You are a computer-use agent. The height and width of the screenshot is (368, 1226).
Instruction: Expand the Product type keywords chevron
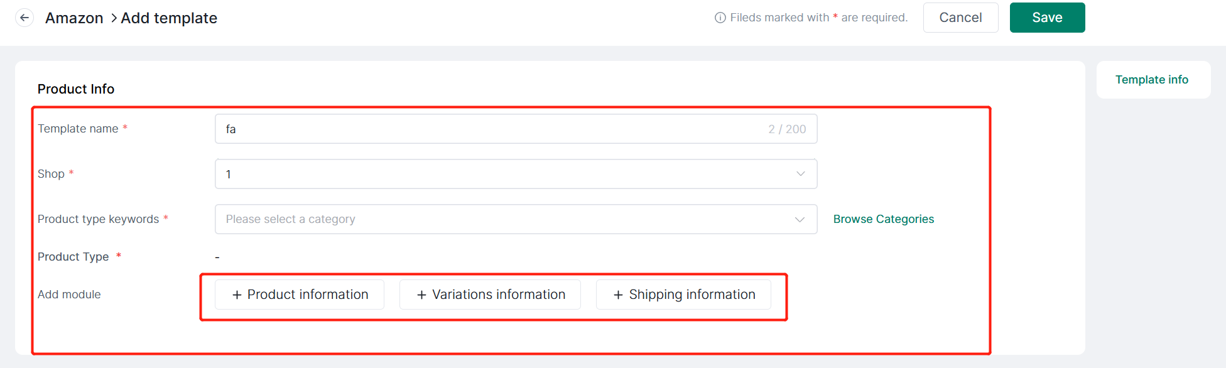pyautogui.click(x=800, y=219)
